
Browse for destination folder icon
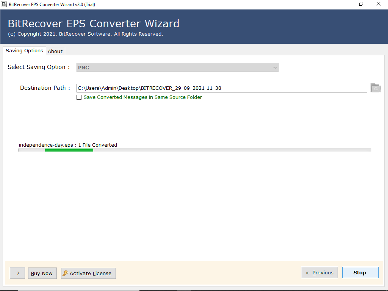[375, 88]
